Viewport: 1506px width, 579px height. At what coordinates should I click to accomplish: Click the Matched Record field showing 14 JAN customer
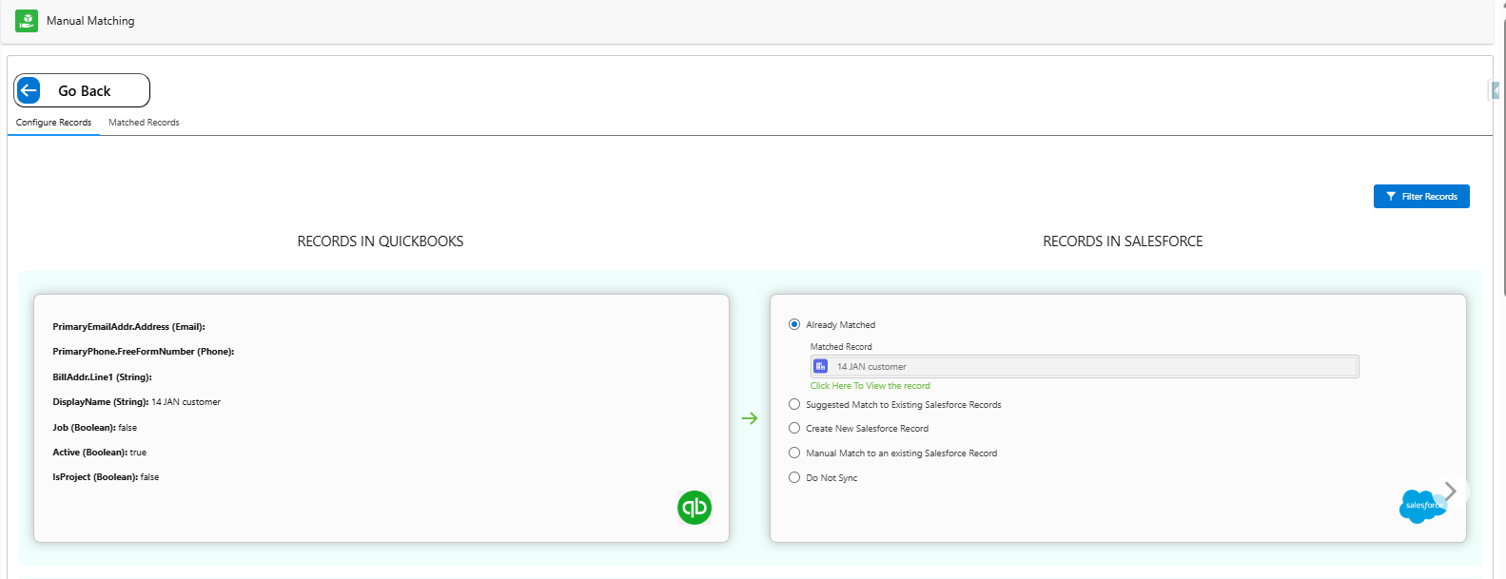(x=1085, y=366)
